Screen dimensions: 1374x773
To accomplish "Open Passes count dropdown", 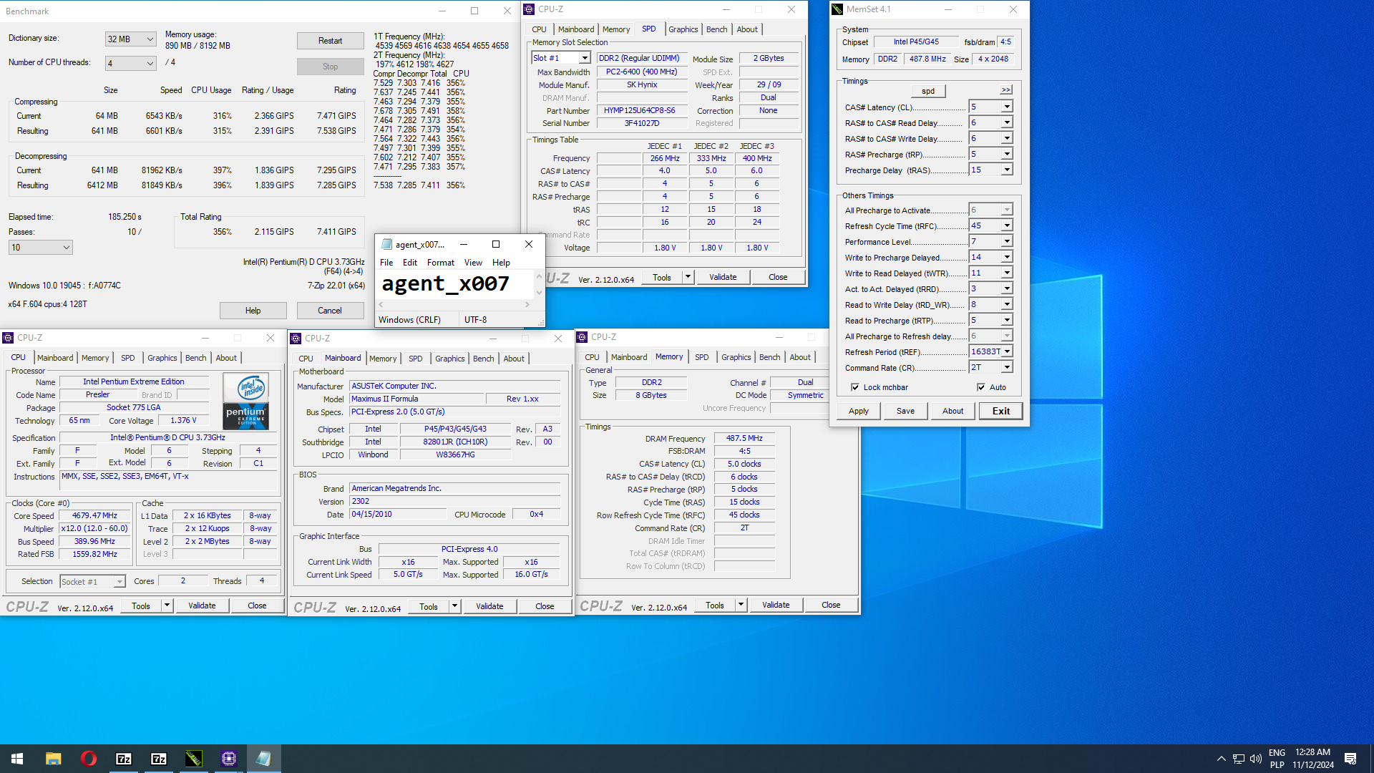I will click(x=41, y=248).
